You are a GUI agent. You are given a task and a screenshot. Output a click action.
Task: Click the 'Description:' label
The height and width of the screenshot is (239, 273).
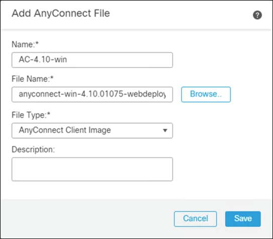(33, 149)
